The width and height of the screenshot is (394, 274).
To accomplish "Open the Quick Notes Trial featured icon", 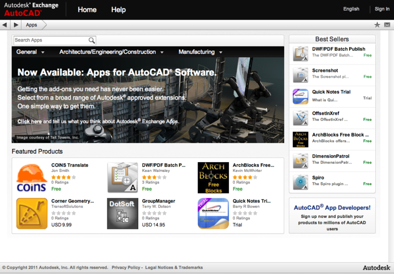I will pos(213,213).
